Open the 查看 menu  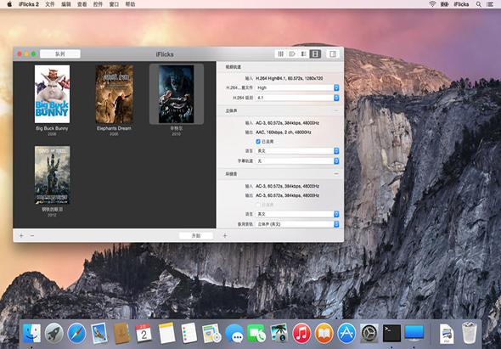[x=82, y=4]
